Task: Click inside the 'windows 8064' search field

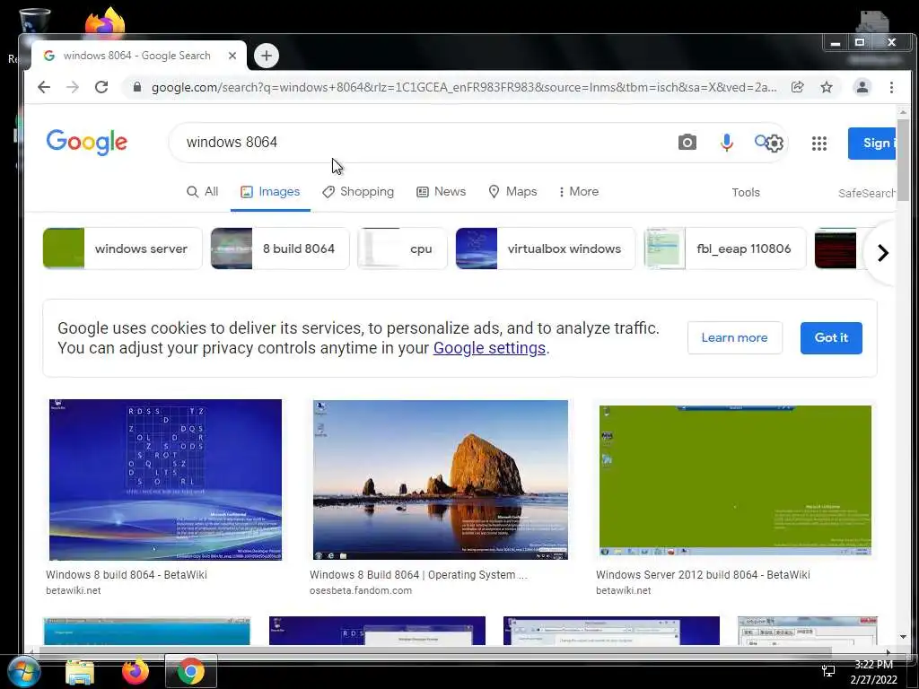Action: [422, 143]
